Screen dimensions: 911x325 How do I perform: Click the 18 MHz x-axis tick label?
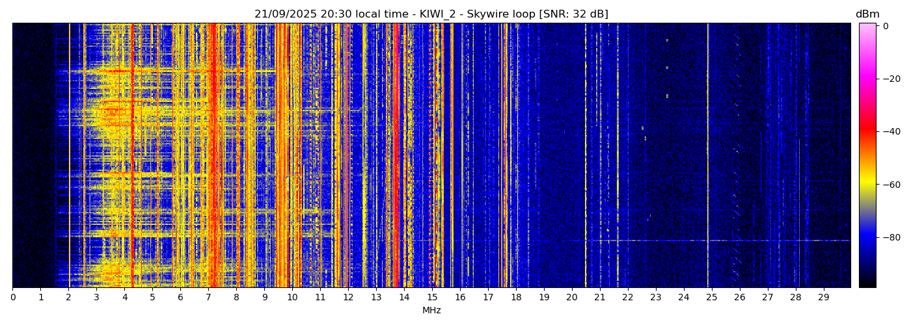tap(516, 298)
